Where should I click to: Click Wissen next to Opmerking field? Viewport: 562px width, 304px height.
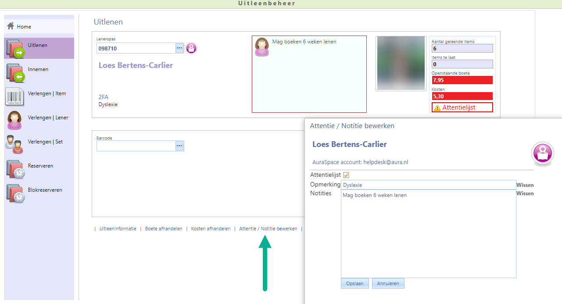[525, 185]
